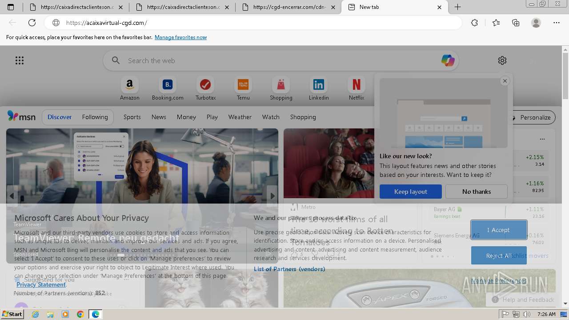Show previous carousel story arrow

click(12, 196)
